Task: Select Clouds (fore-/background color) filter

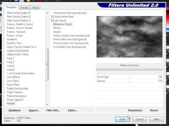Action: (70, 13)
